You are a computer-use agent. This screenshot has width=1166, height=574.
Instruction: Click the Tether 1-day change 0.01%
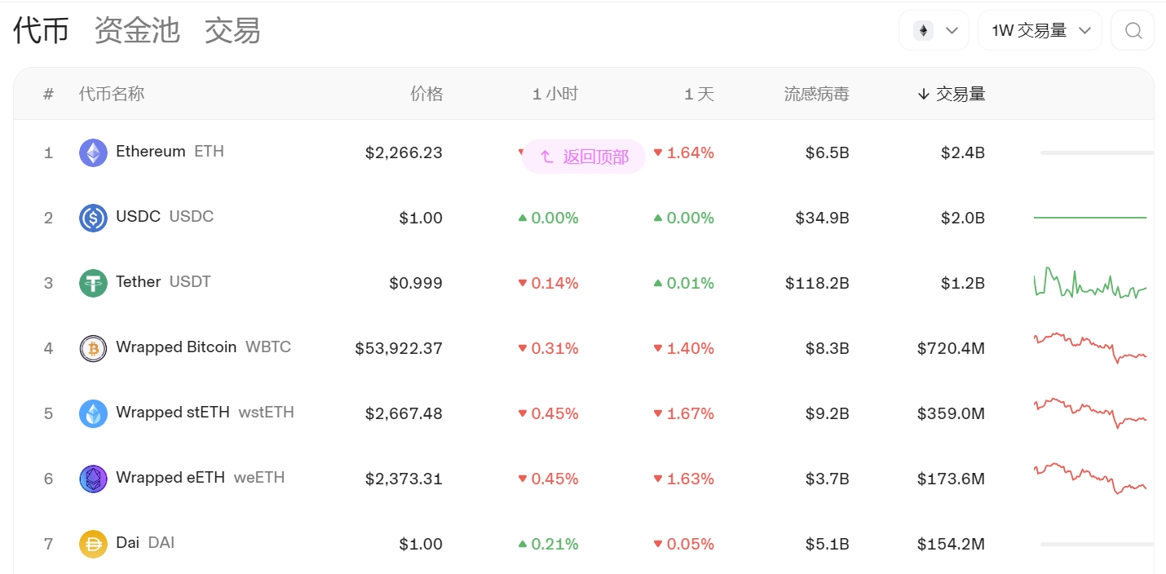coord(683,283)
